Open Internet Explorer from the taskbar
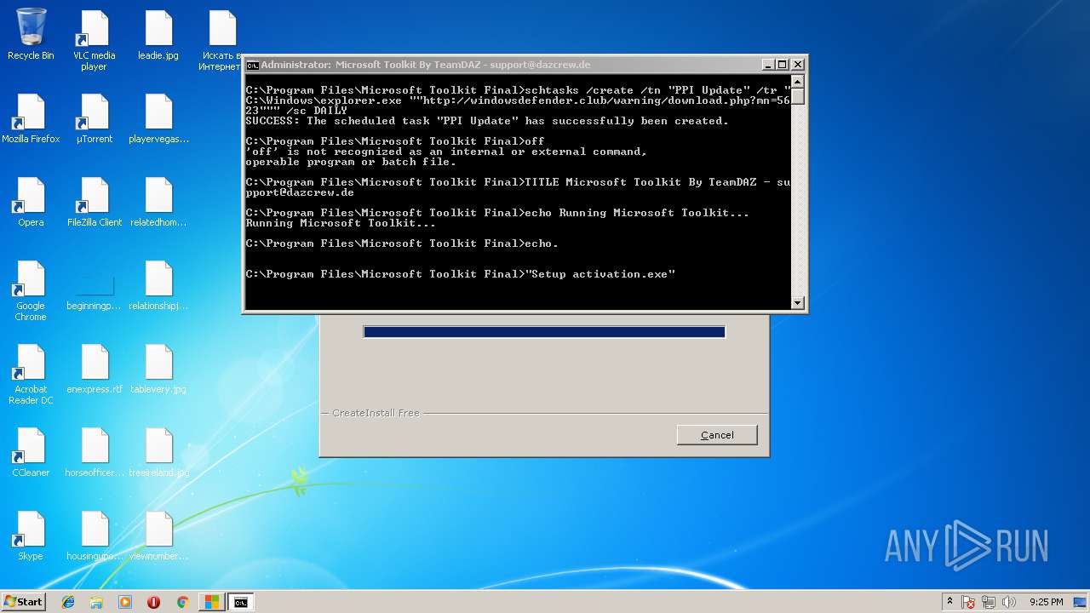The width and height of the screenshot is (1090, 613). click(x=68, y=602)
